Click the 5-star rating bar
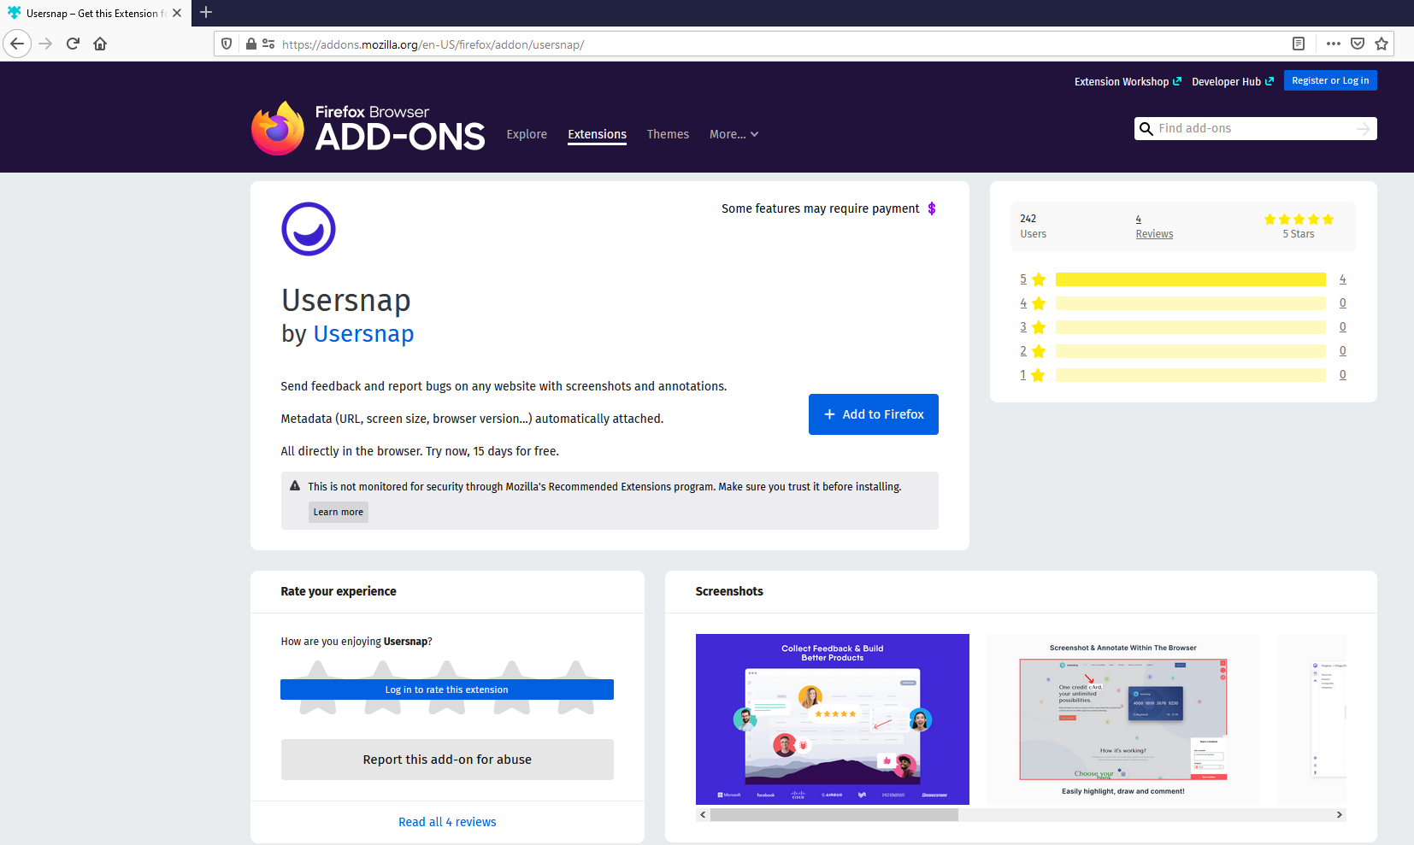Screen dimensions: 1414x845 (x=1191, y=279)
